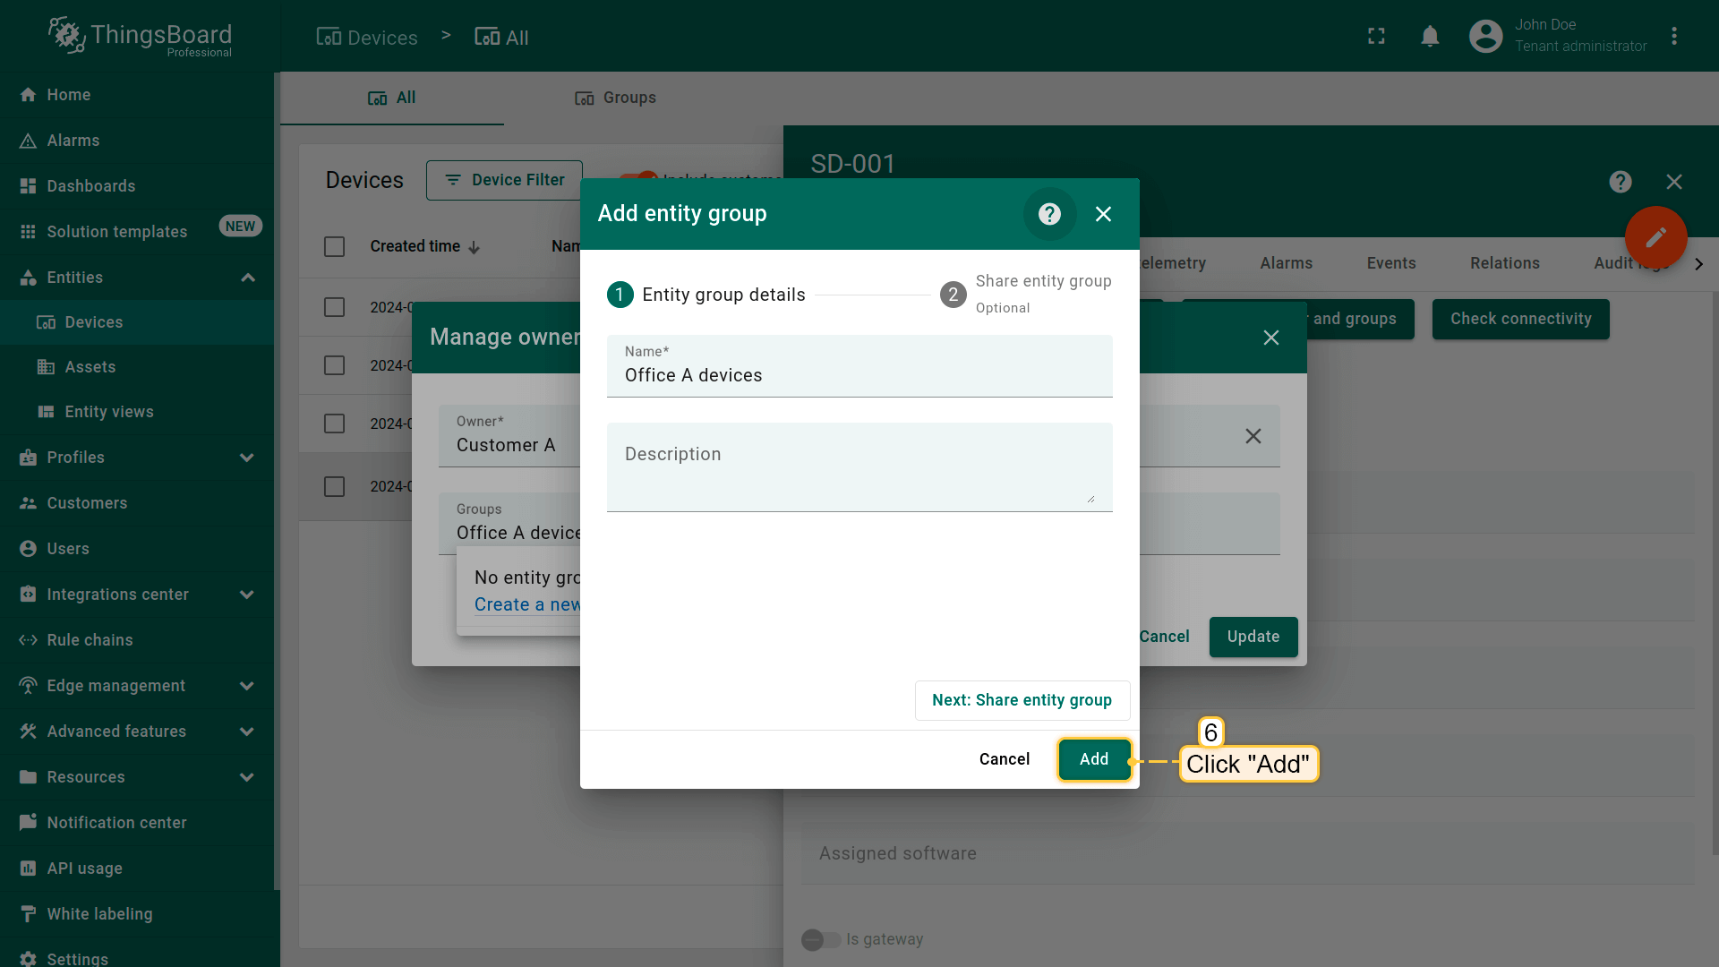Toggle fullscreen mode icon in header
This screenshot has width=1719, height=967.
(1376, 37)
